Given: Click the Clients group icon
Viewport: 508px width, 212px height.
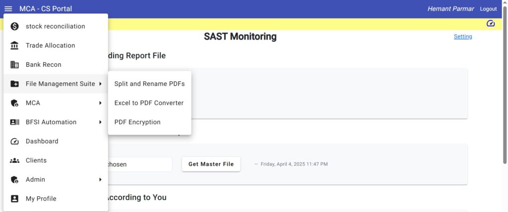Looking at the screenshot, I should 15,160.
